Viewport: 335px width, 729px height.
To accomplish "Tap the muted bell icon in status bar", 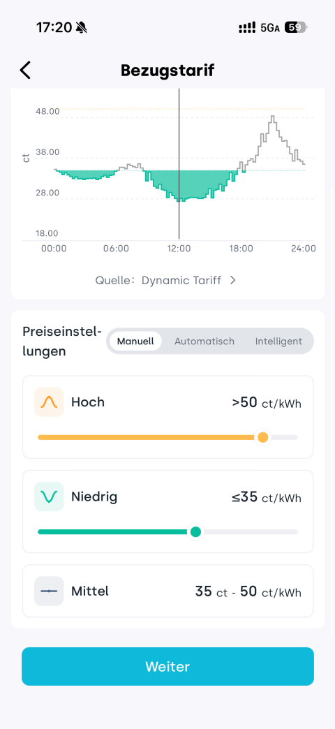I will (82, 28).
